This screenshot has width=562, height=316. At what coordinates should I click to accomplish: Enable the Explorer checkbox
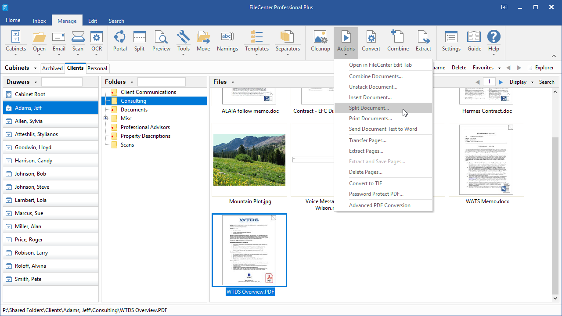coord(530,68)
